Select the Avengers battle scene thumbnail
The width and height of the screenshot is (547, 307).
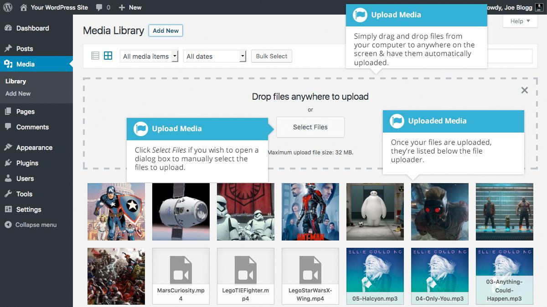click(x=116, y=276)
